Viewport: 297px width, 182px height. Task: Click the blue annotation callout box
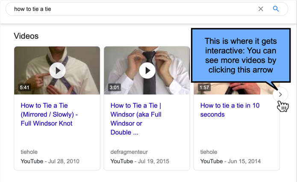click(x=241, y=55)
